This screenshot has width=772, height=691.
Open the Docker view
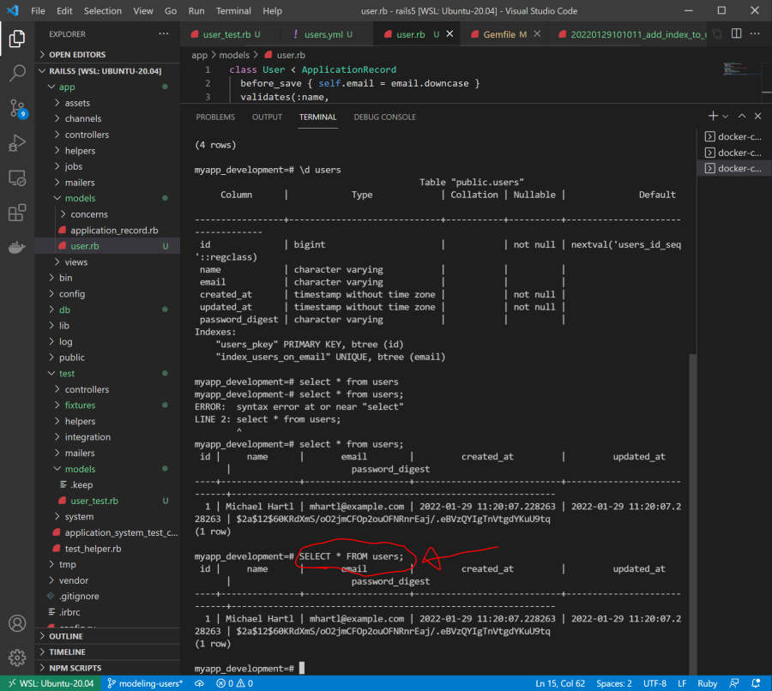17,248
